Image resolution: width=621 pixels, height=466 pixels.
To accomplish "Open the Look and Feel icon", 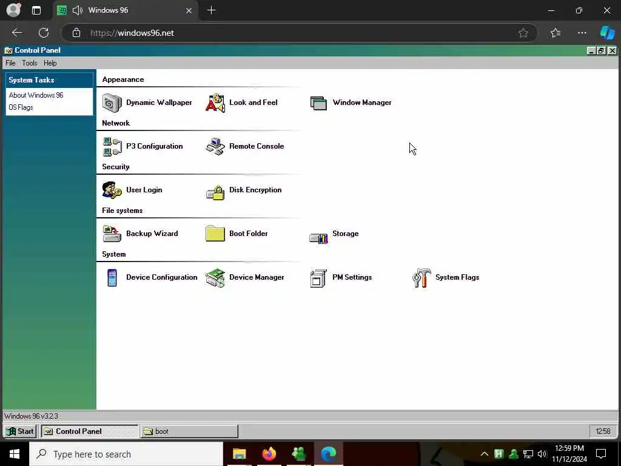I will [215, 103].
